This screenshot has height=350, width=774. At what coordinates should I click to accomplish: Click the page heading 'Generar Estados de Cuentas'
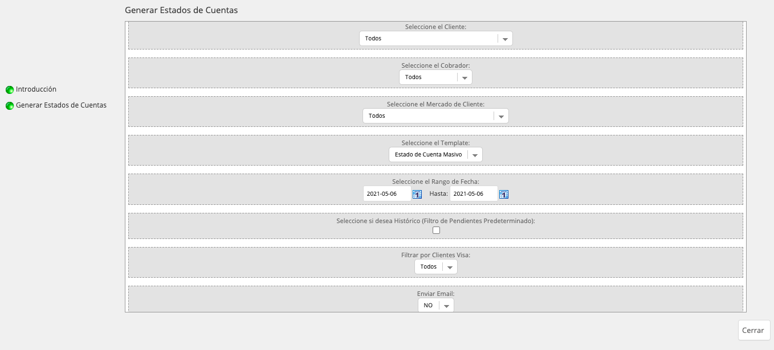click(181, 10)
